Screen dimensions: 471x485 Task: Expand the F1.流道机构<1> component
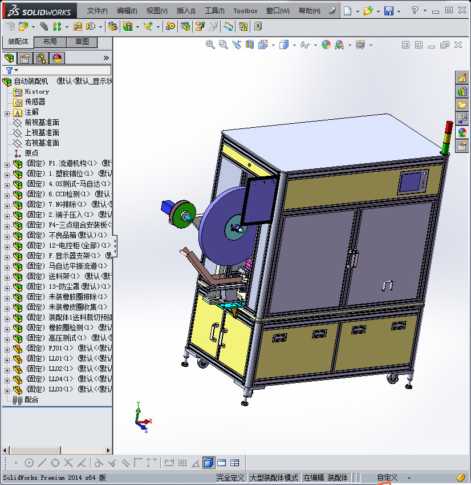point(7,165)
